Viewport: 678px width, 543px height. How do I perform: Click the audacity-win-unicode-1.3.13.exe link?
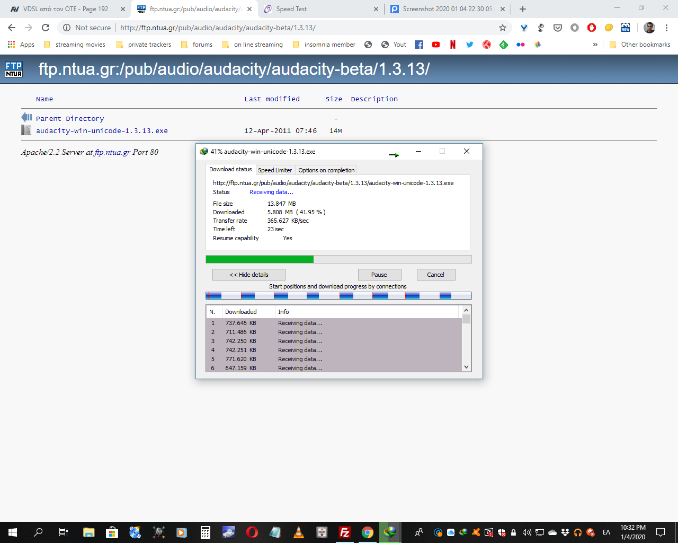click(x=102, y=130)
